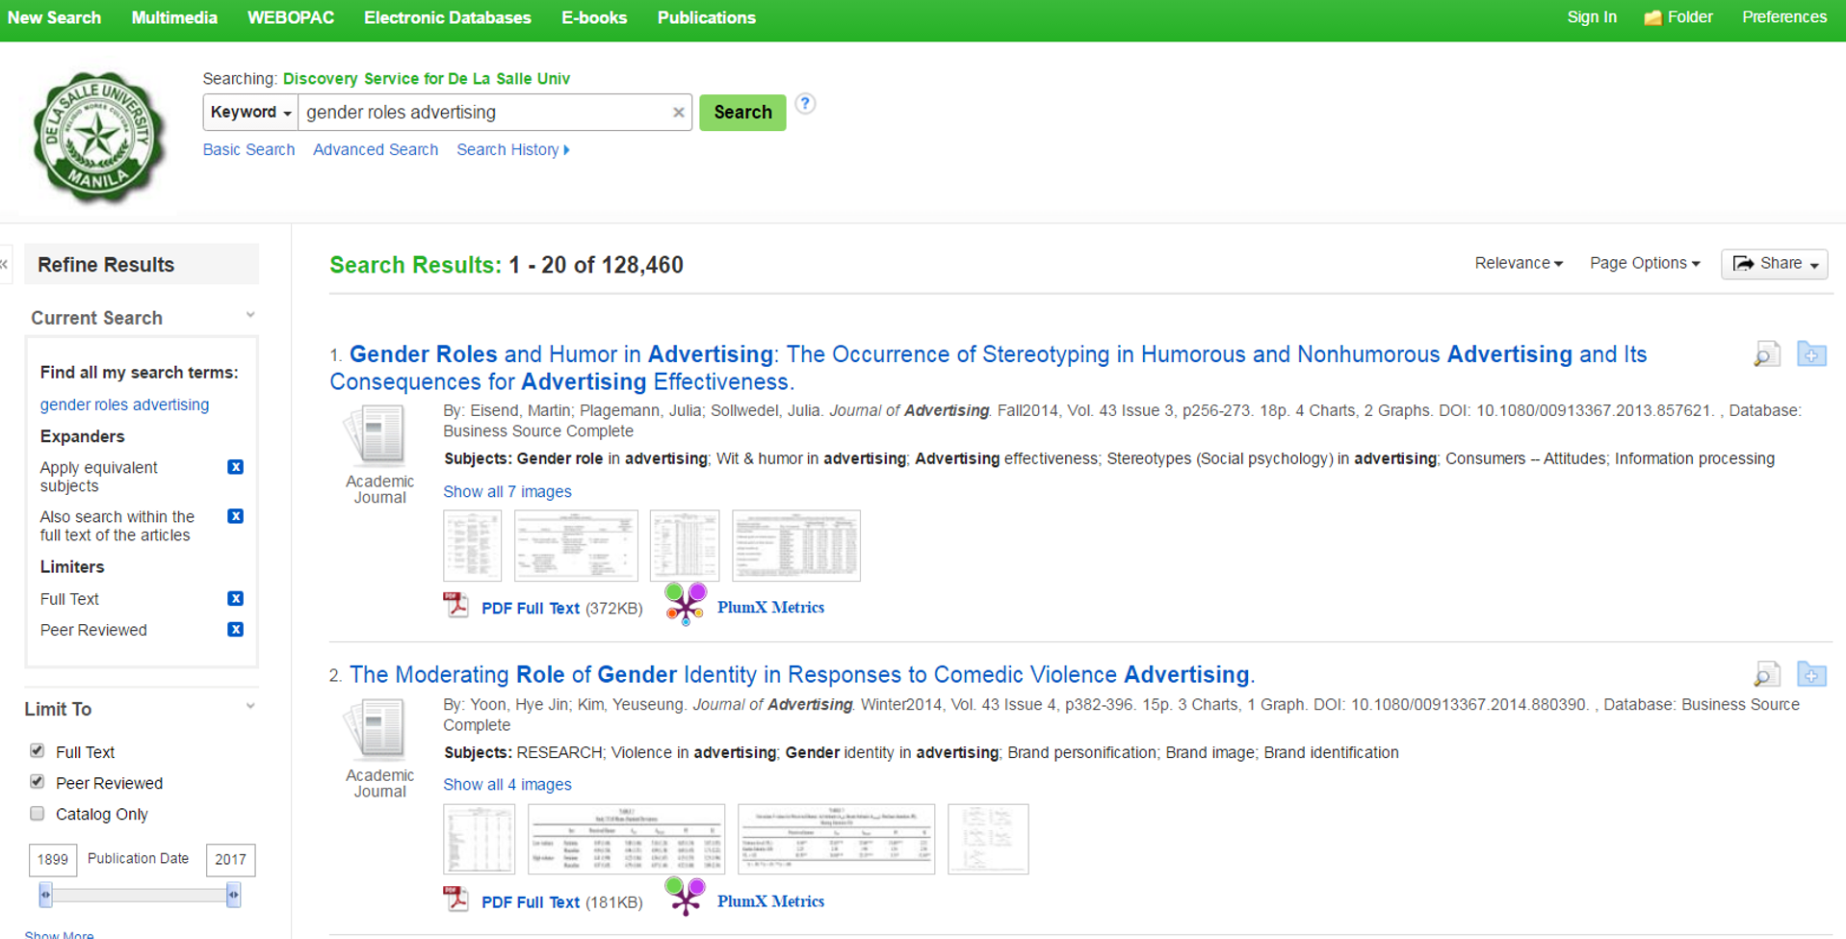Collapse the Current Search section

pyautogui.click(x=250, y=316)
